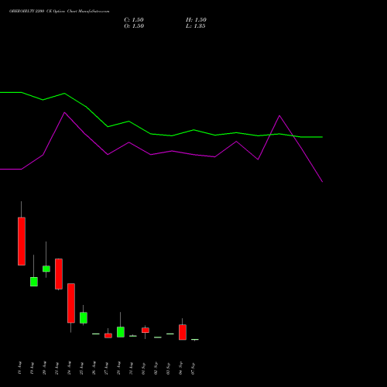Click the 'C: 1.50' close value
Viewport: 387px width, 387px height.
[134, 20]
